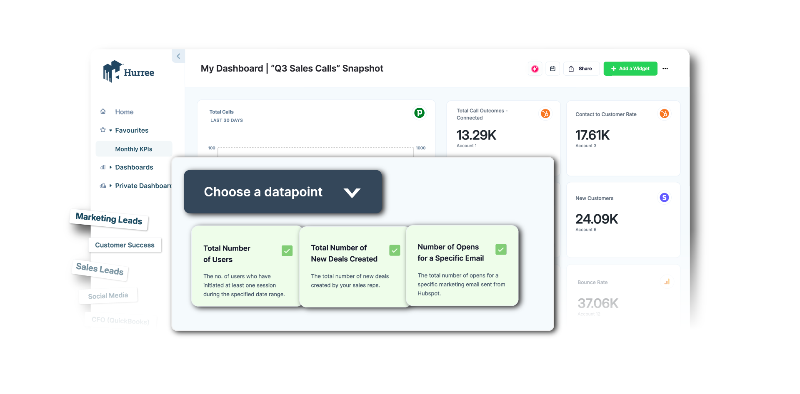Viewport: 800px width, 394px height.
Task: Open Monthly KPIs favourite
Action: click(x=134, y=149)
